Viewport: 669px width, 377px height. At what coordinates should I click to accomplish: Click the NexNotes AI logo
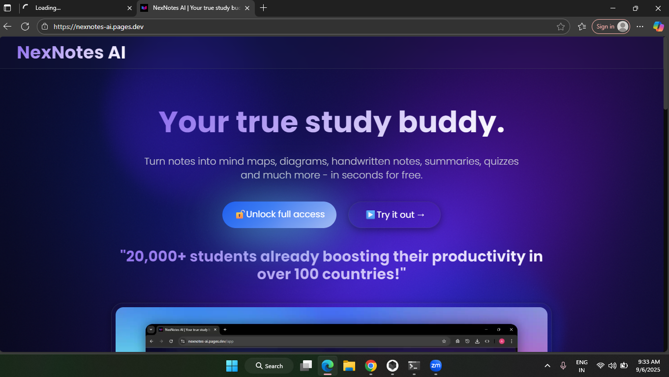point(71,53)
